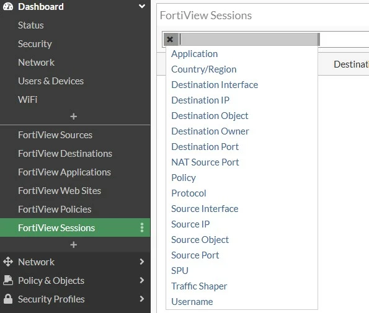The height and width of the screenshot is (313, 369).
Task: Open the Status dashboard
Action: coord(31,25)
